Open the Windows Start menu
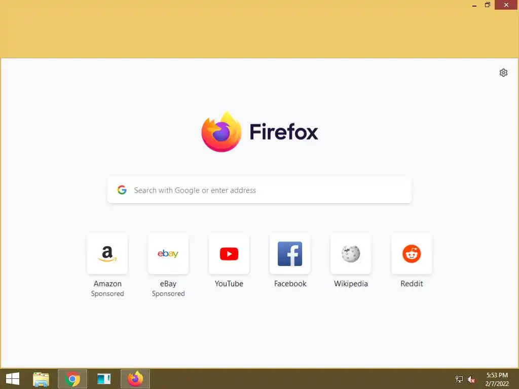 13,379
